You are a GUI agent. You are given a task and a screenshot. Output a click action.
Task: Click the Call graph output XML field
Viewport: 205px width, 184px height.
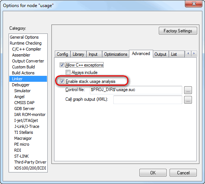pos(148,100)
